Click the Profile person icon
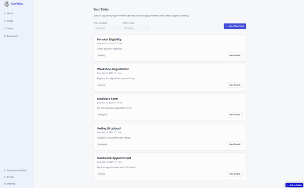The image size is (304, 188). click(x=5, y=177)
